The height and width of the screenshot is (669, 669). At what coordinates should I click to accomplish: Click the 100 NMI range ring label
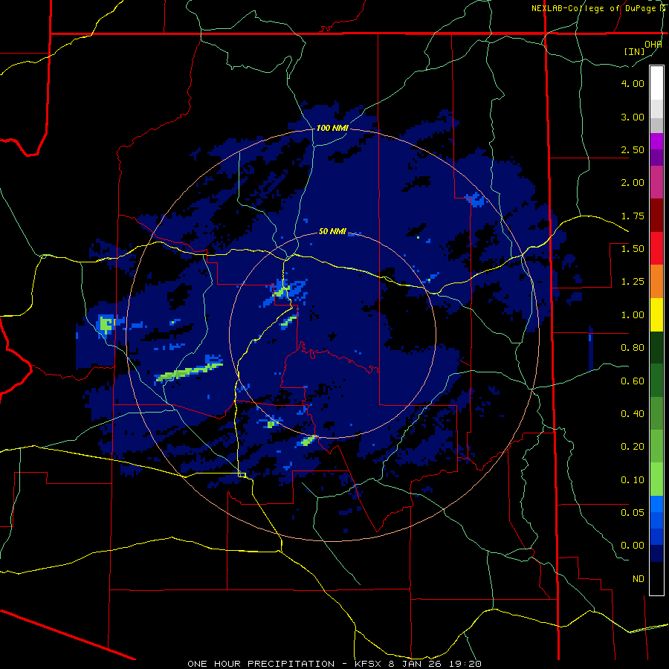pyautogui.click(x=332, y=128)
